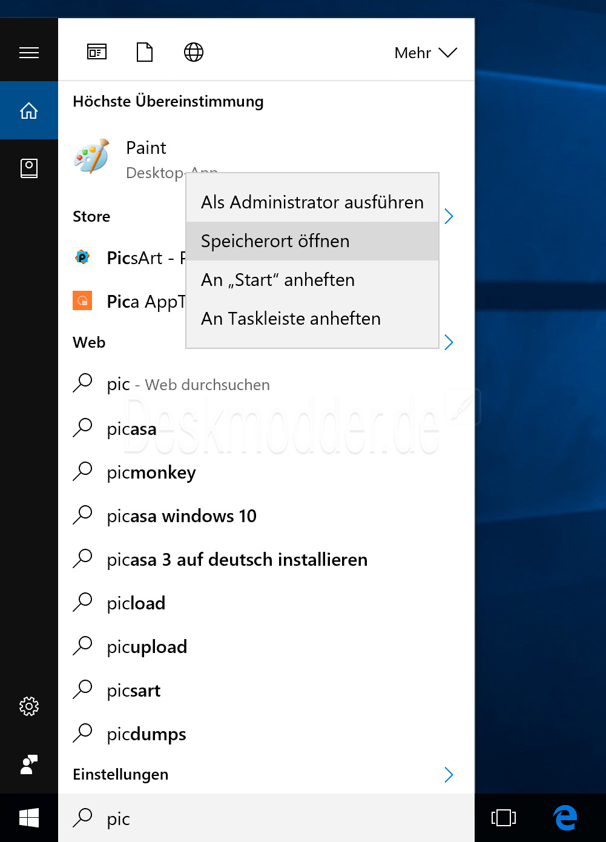Click the Pica App orange icon

pyautogui.click(x=82, y=301)
